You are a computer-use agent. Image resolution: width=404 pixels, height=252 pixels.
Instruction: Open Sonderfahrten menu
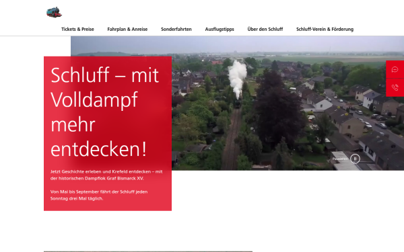(176, 30)
